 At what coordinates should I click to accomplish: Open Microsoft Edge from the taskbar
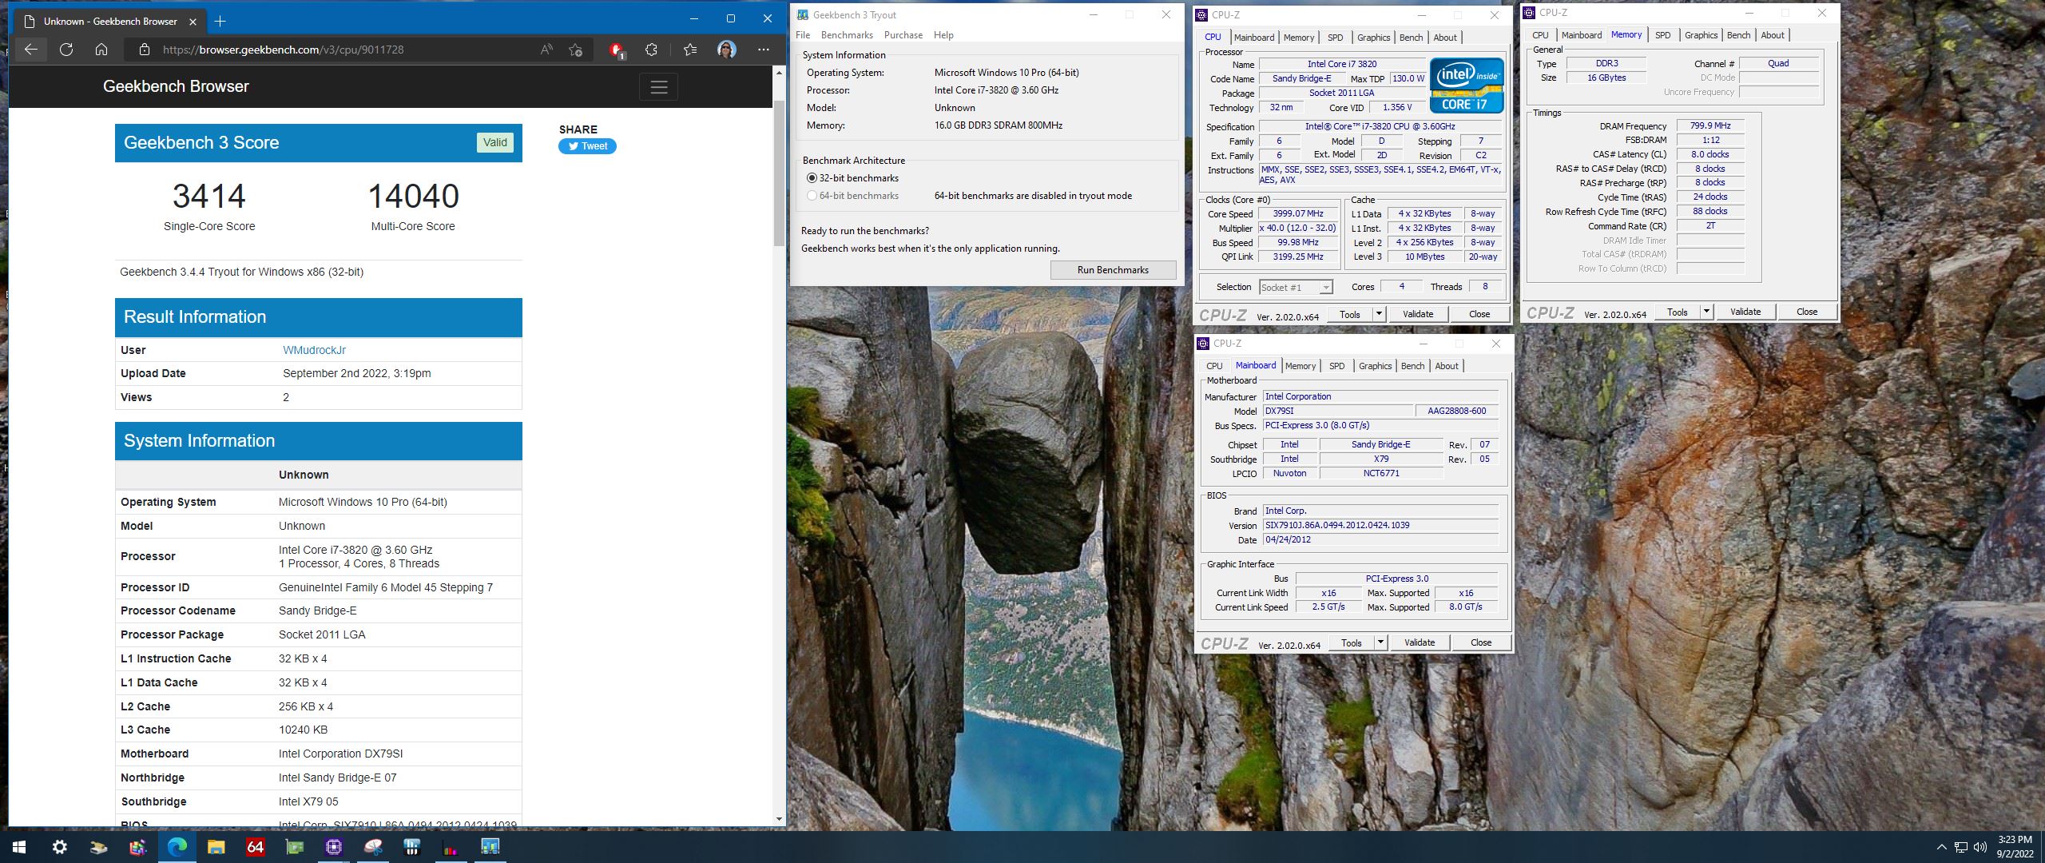(177, 847)
